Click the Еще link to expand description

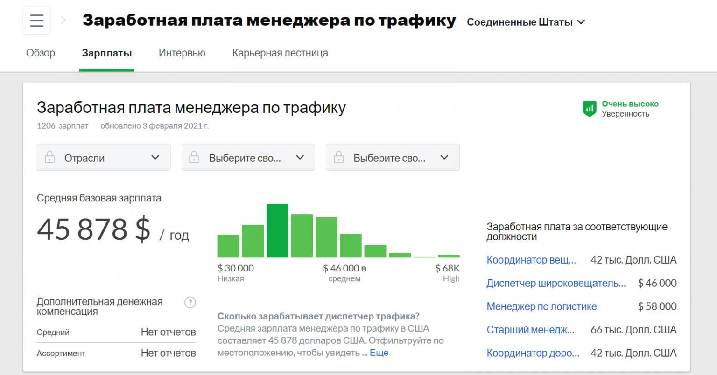pyautogui.click(x=379, y=353)
